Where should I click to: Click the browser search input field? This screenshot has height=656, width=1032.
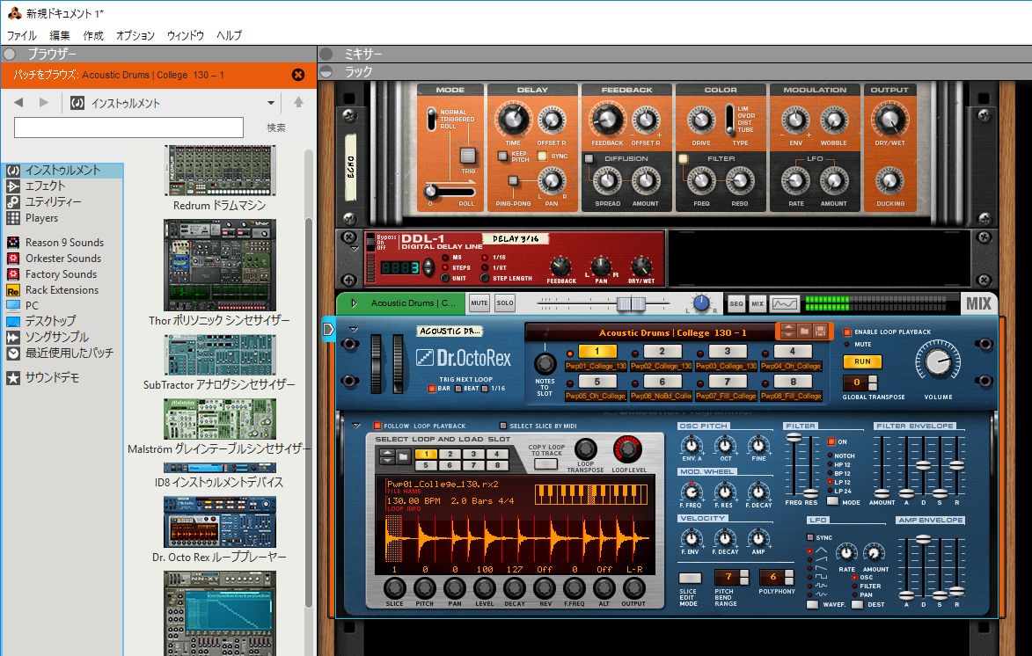(129, 127)
